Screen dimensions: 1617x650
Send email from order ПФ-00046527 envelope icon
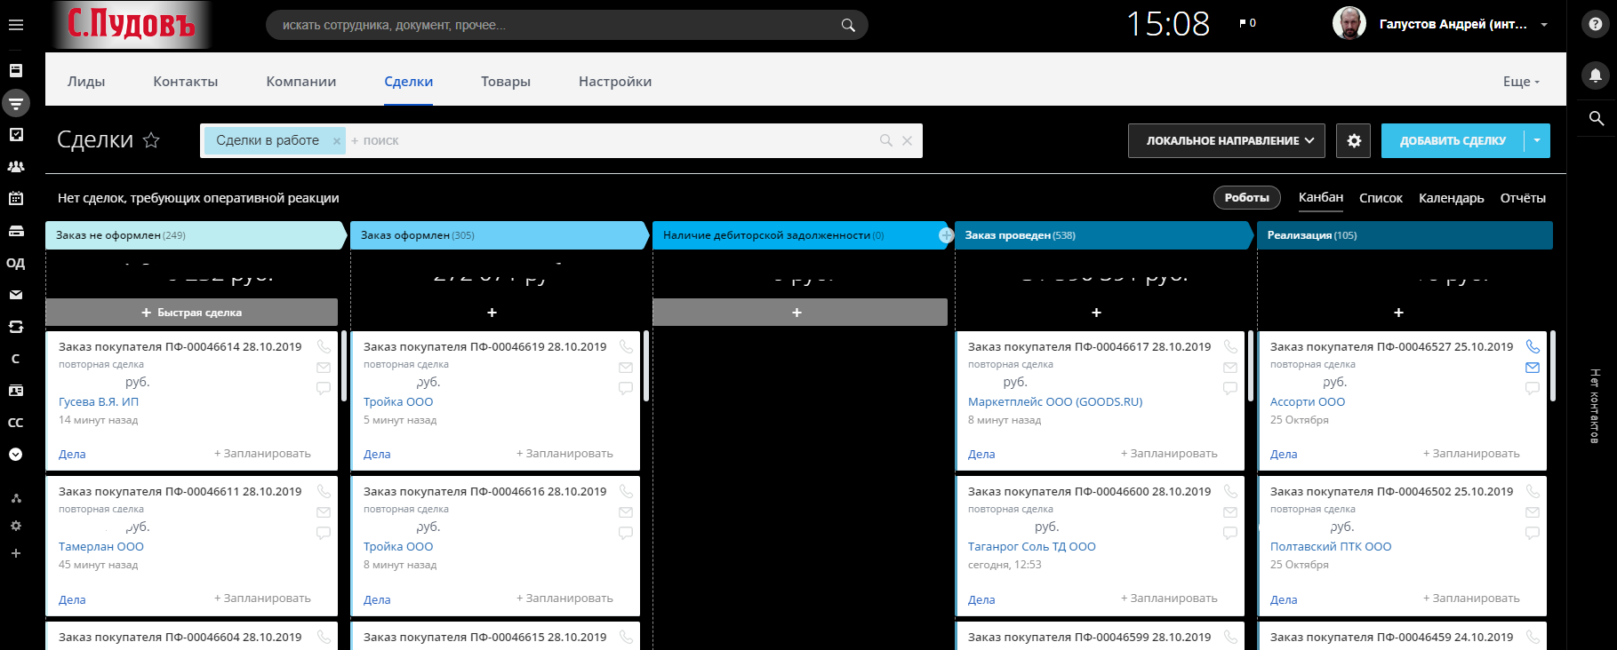1533,367
